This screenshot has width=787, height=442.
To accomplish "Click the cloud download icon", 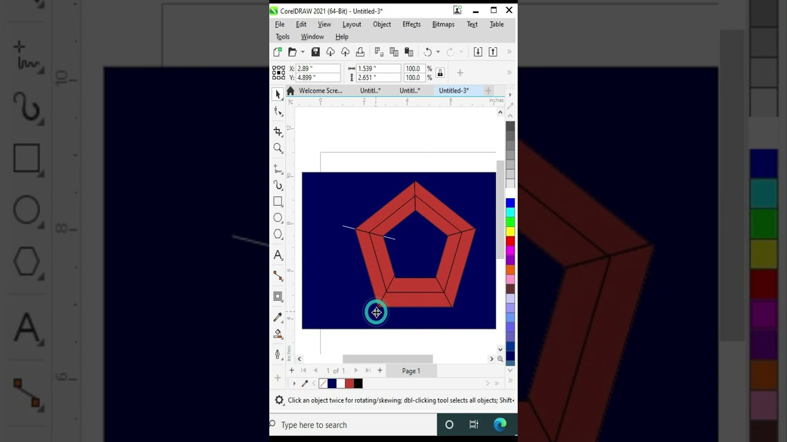I will [x=330, y=52].
